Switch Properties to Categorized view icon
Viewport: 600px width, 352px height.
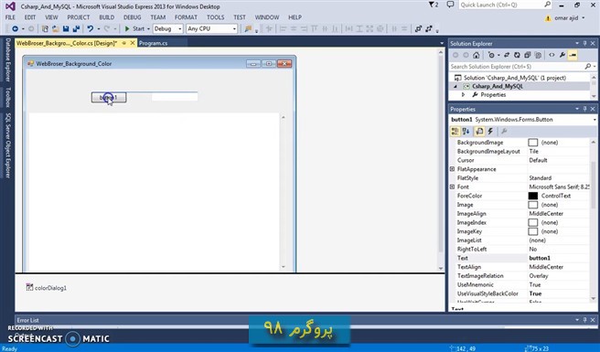tap(455, 132)
